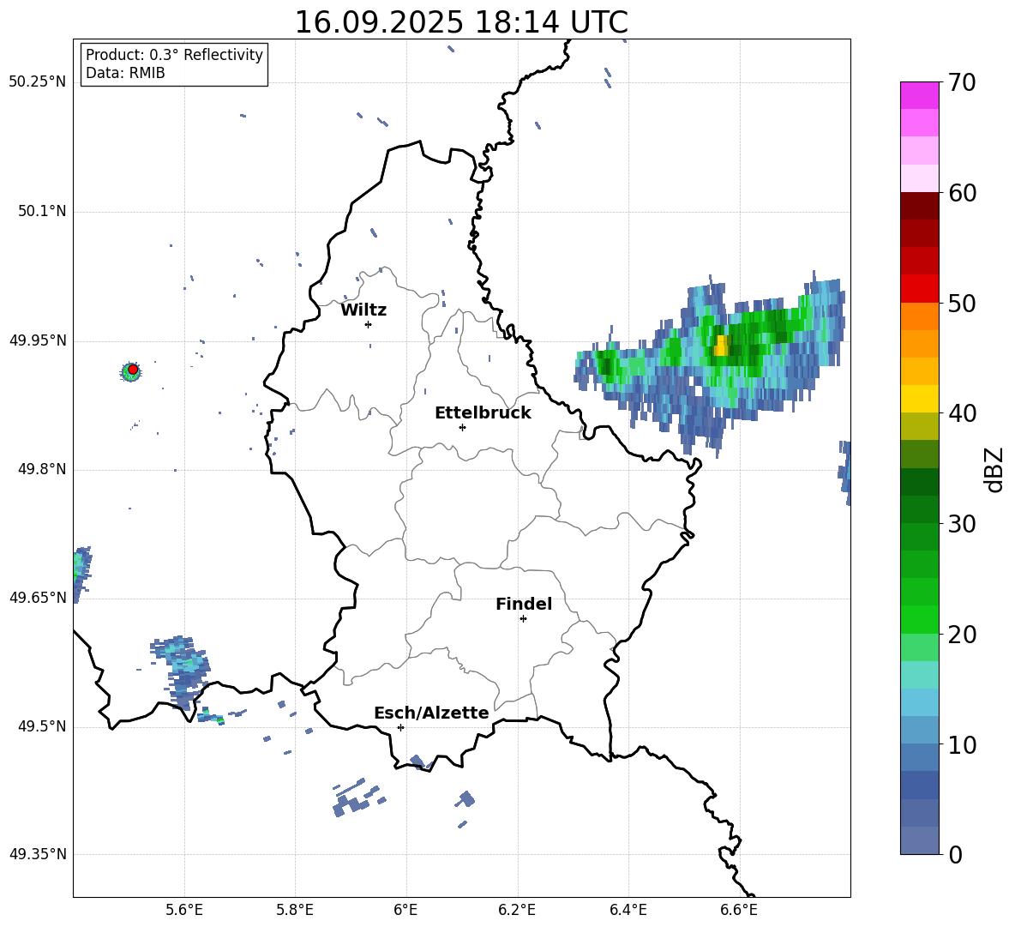
Task: Click the 49.5°N latitude label
Action: [x=42, y=727]
